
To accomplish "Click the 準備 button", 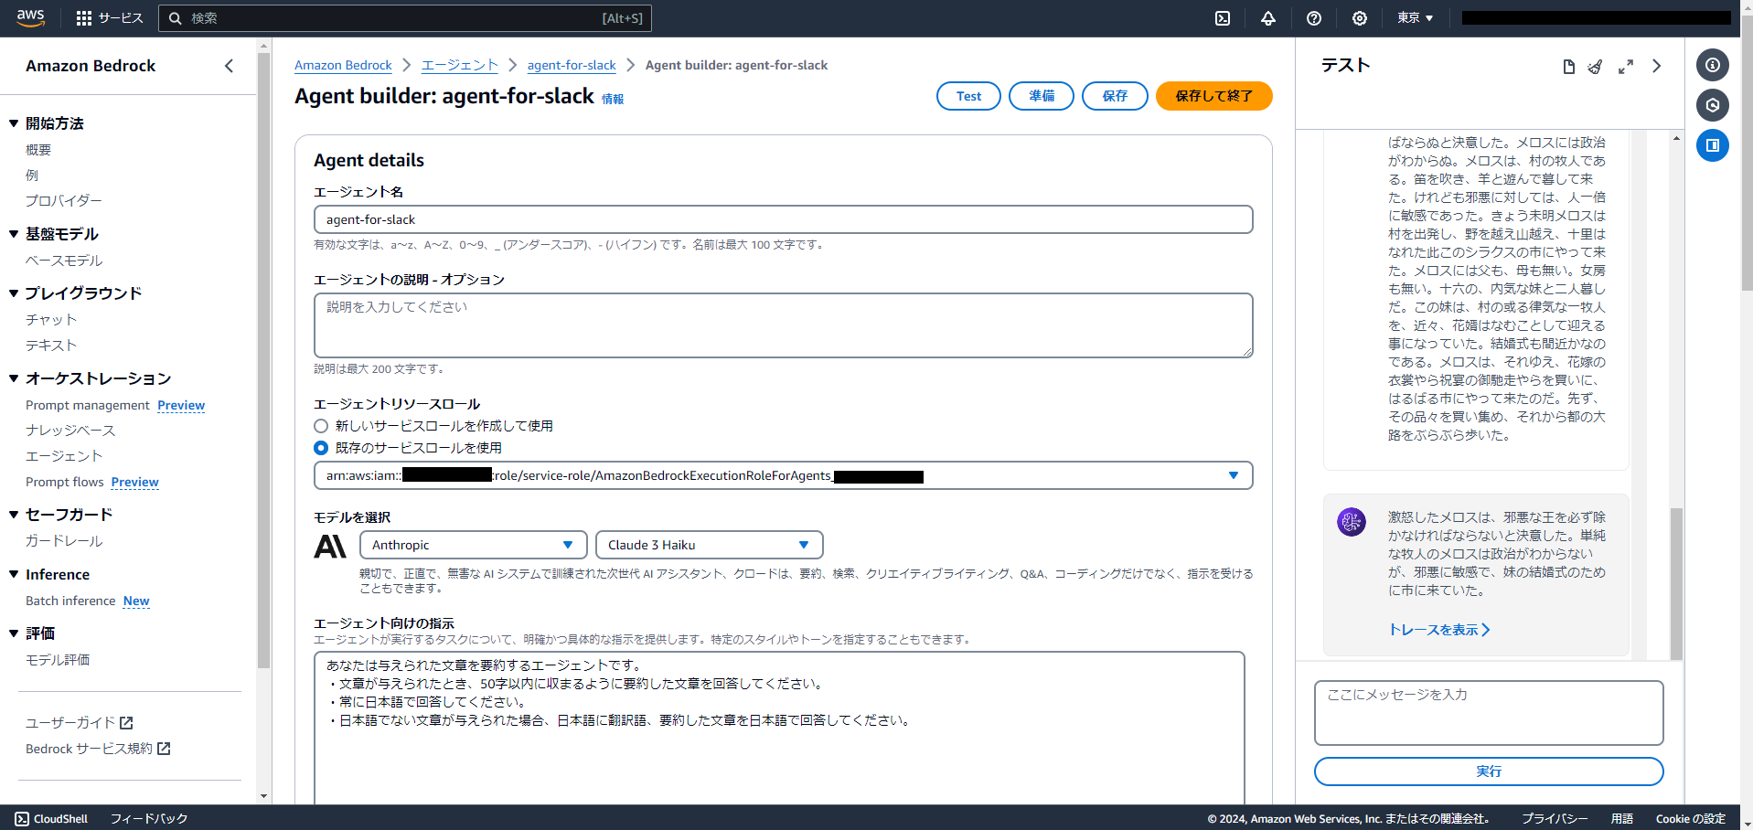I will (1042, 96).
